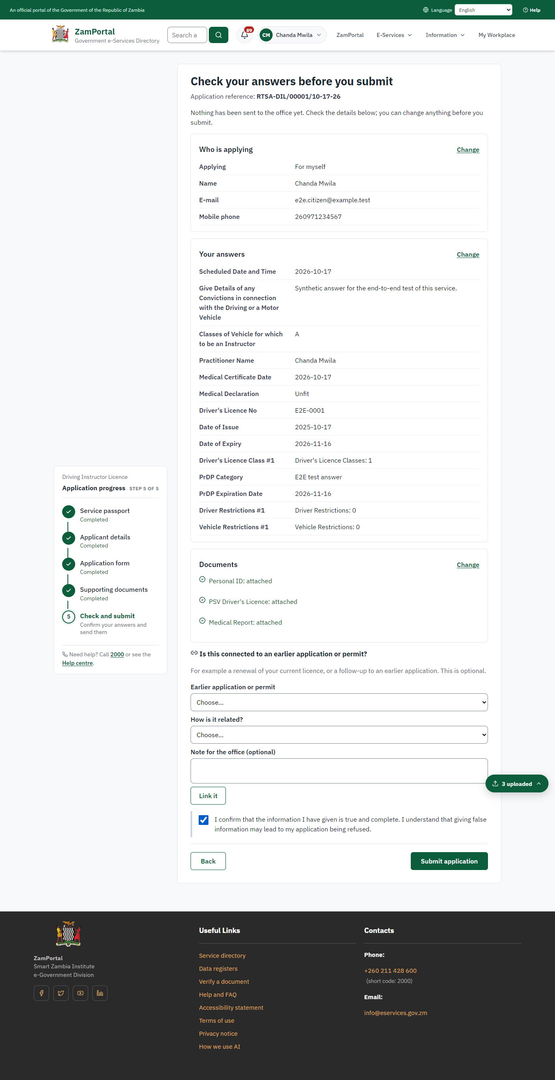This screenshot has width=555, height=1080.
Task: Click the Personal ID attached check icon
Action: tap(202, 579)
